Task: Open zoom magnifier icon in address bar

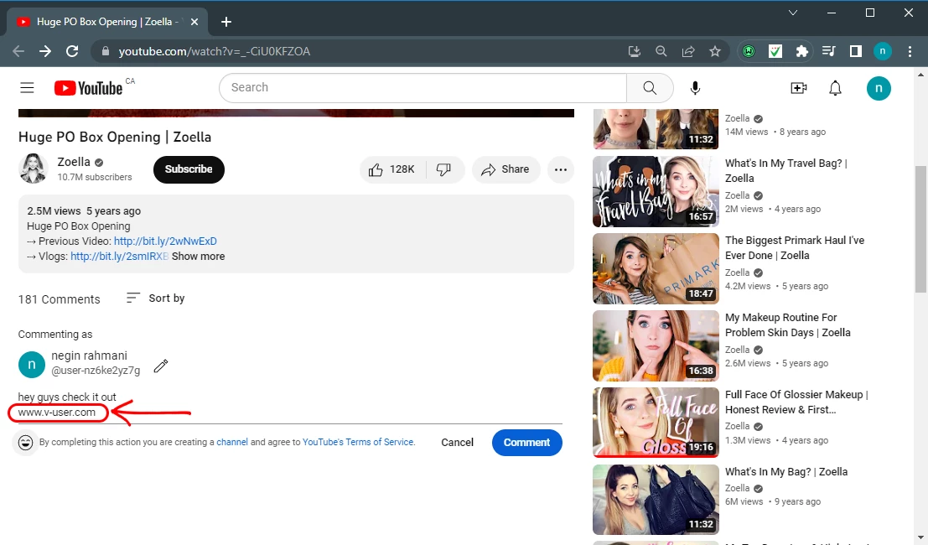Action: coord(661,51)
